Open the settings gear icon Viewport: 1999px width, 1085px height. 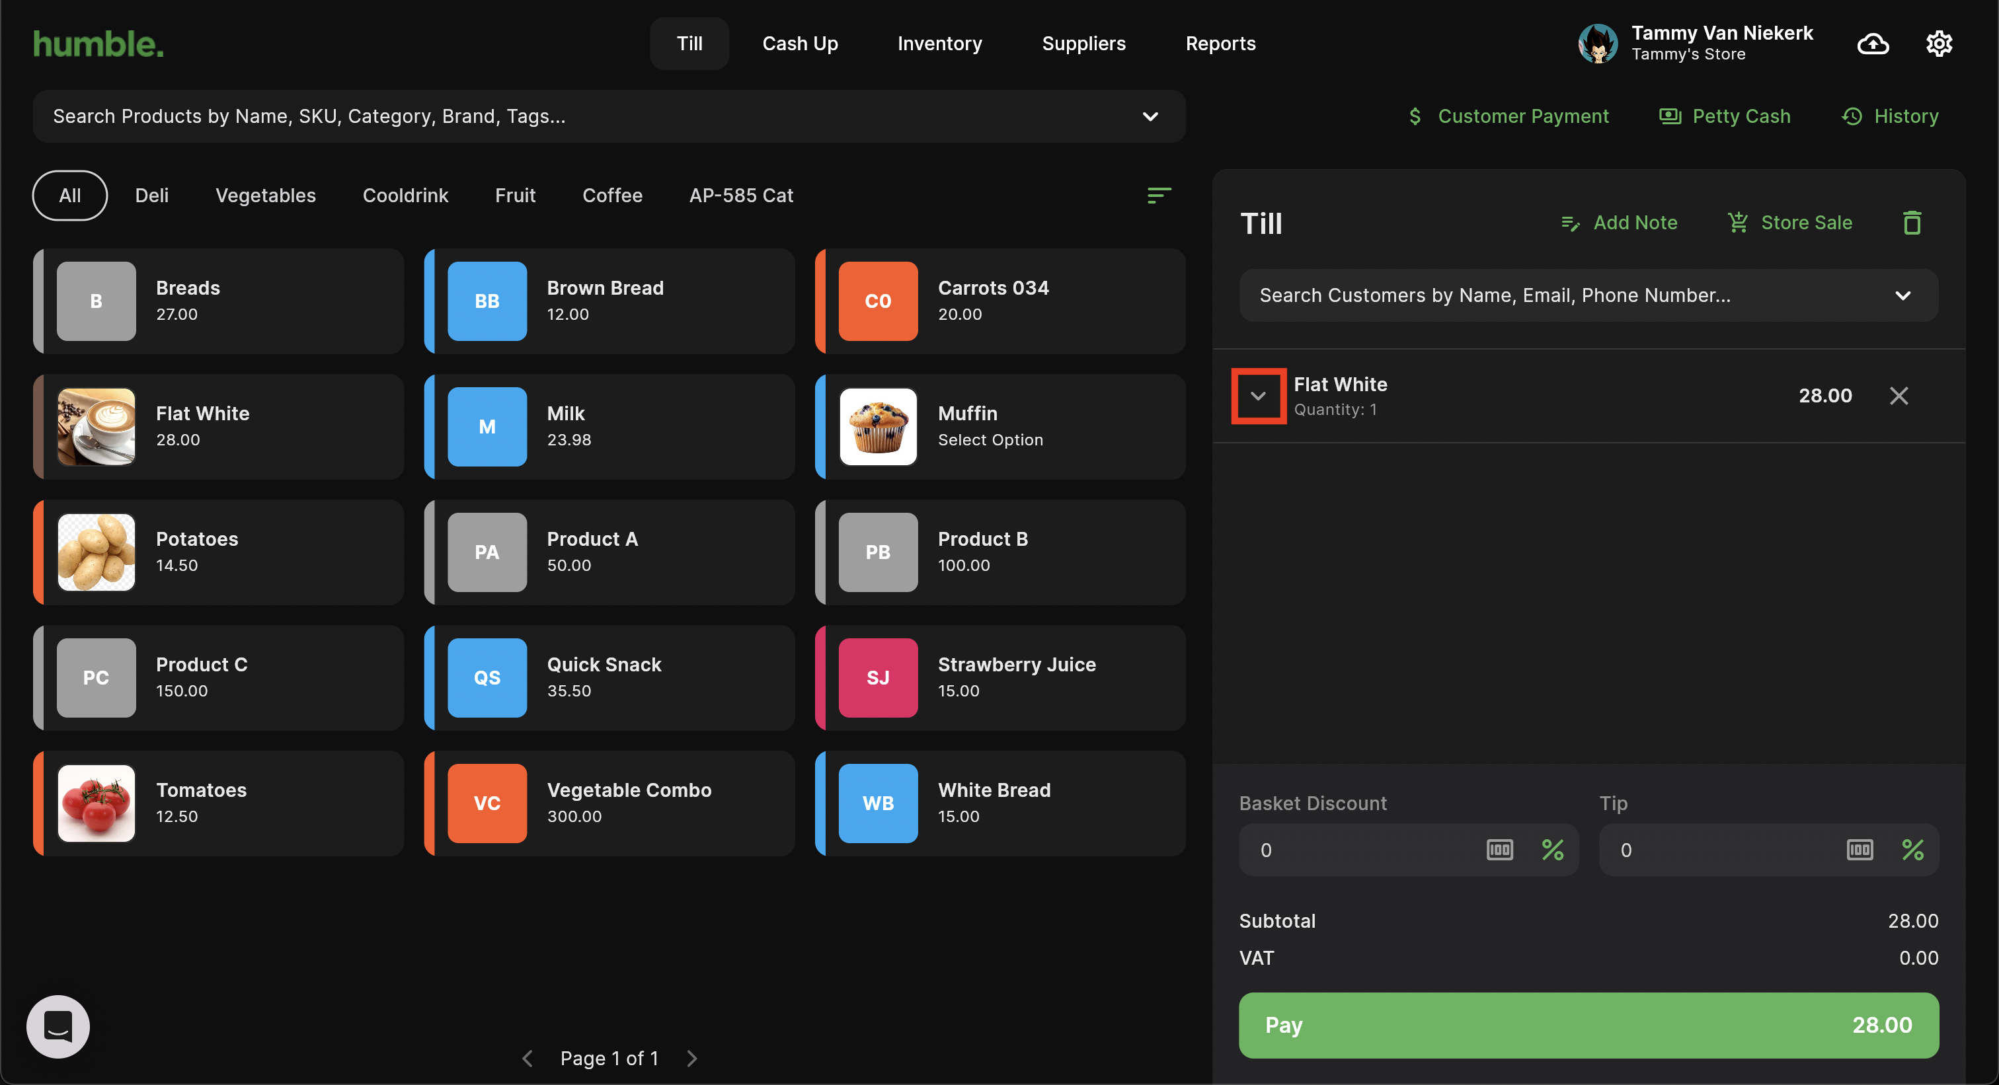pyautogui.click(x=1938, y=44)
